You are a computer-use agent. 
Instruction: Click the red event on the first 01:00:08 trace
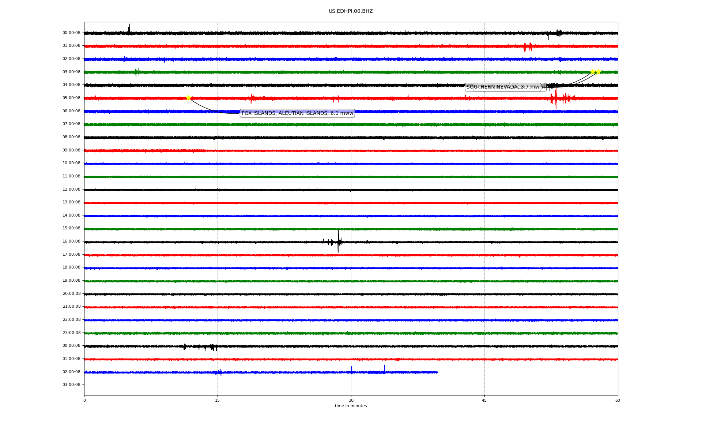(x=528, y=46)
